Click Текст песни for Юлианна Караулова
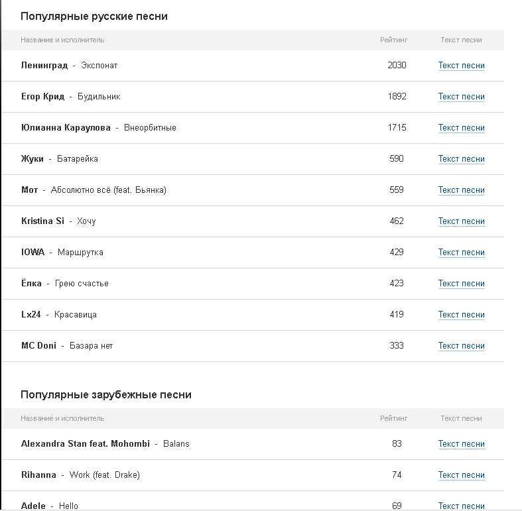Screen dimensions: 522x511 [461, 128]
